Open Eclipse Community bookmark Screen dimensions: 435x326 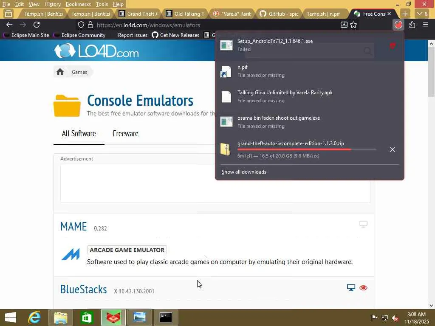(79, 35)
